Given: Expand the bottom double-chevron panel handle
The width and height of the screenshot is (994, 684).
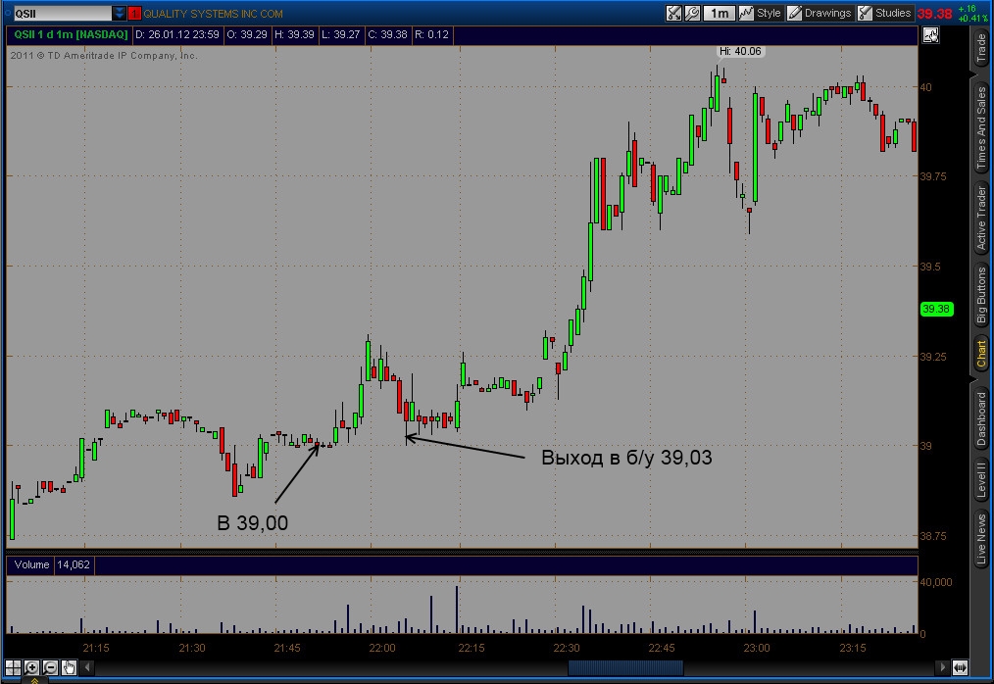Looking at the screenshot, I should click(x=34, y=680).
